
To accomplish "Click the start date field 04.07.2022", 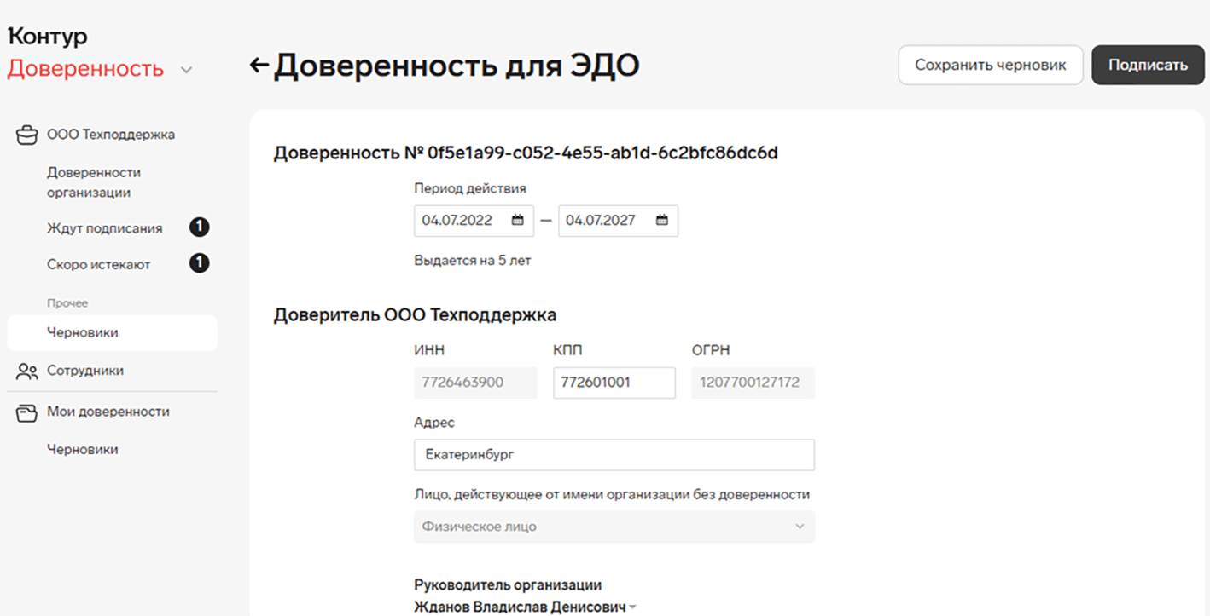I will click(461, 221).
